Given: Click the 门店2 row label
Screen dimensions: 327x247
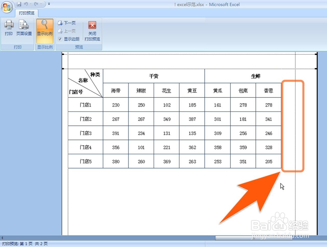Looking at the screenshot, I should pyautogui.click(x=85, y=119).
